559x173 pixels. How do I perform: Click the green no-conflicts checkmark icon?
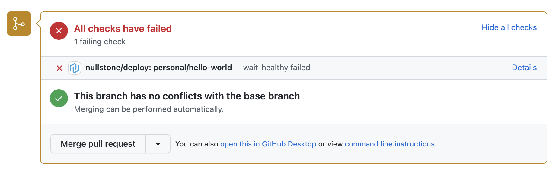[x=59, y=98]
